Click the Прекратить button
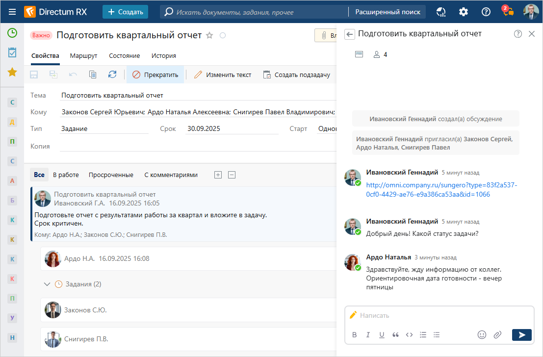The width and height of the screenshot is (543, 357). [155, 75]
